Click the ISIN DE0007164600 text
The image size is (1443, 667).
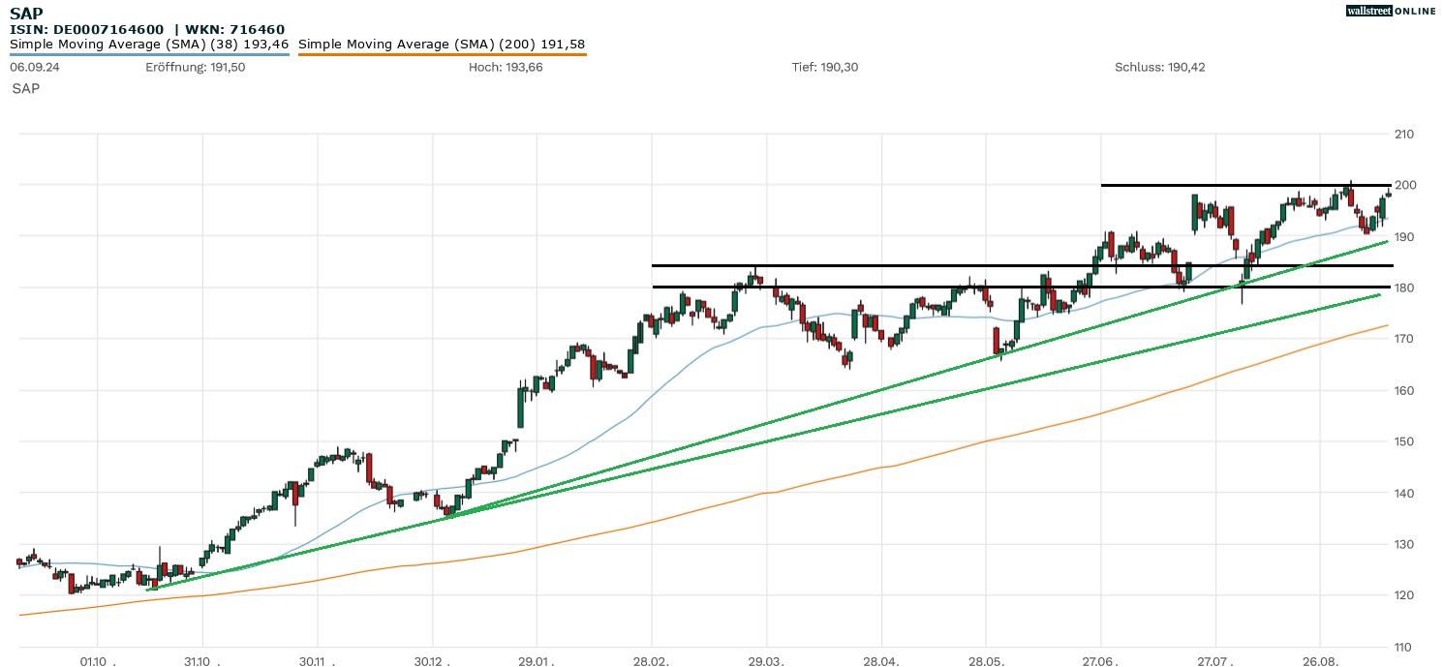pos(87,30)
